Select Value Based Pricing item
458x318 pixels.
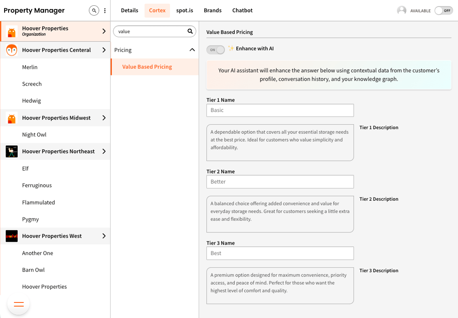tap(147, 67)
